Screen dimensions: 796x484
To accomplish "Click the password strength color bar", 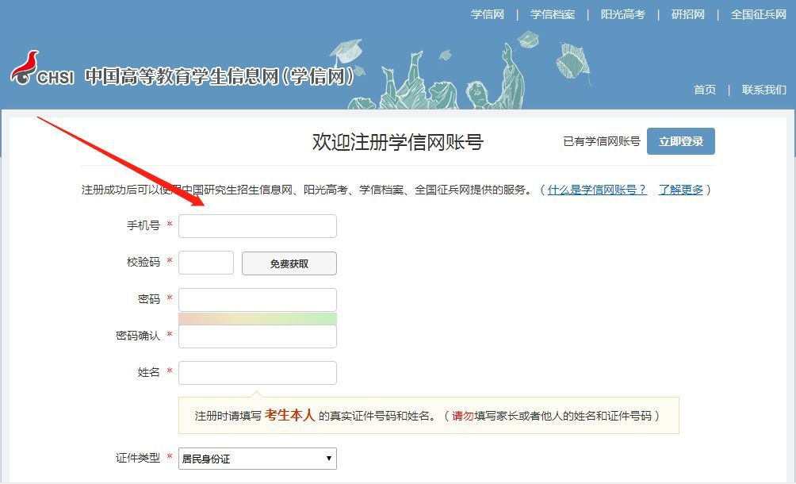I will [258, 318].
